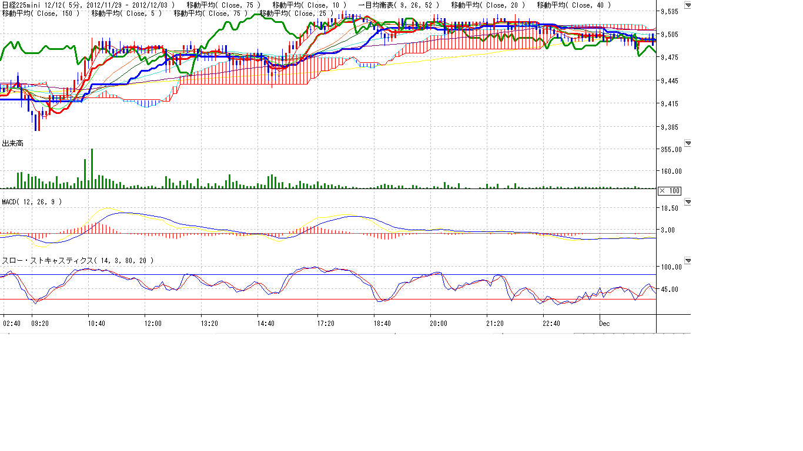Click the 移動平均( Close, 20 ) indicator label
Screen dimensions: 803x451
(x=488, y=5)
